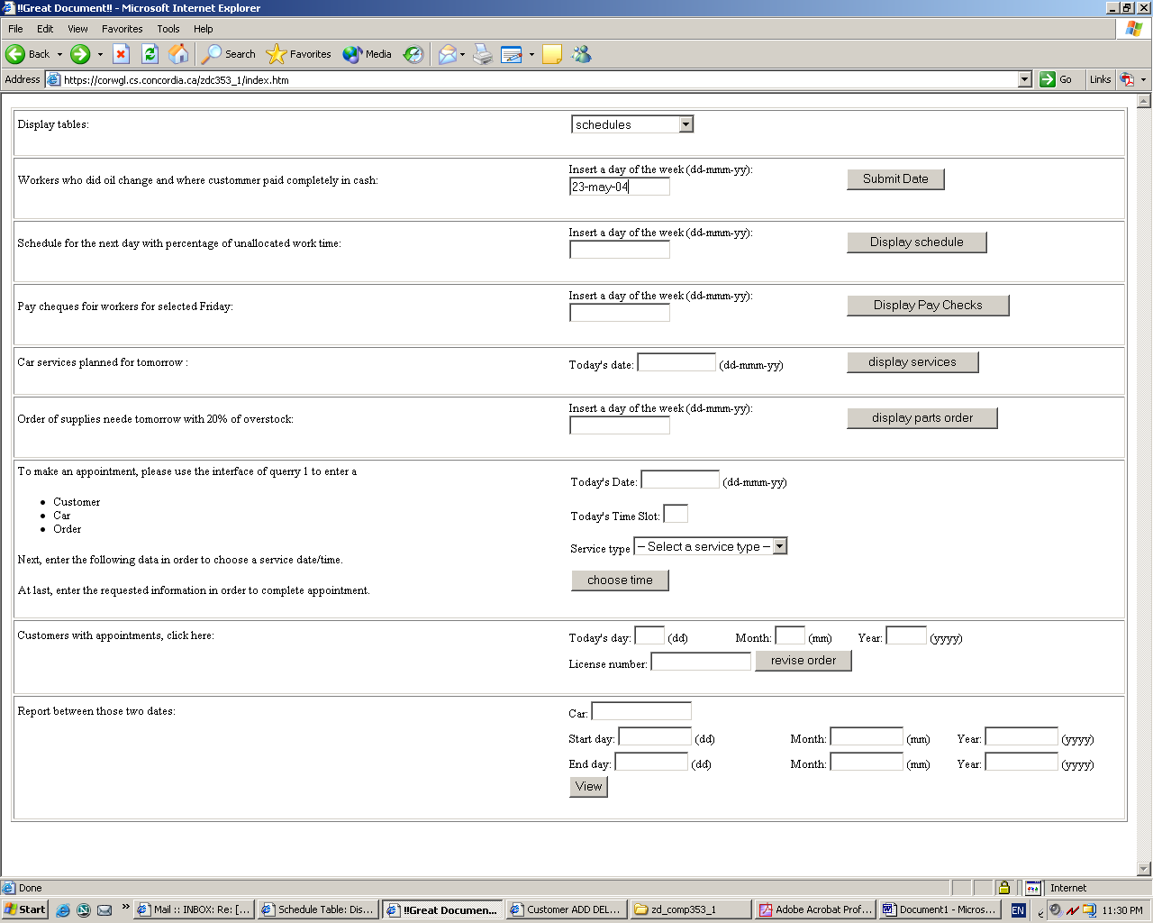Click the display parts order button
Image resolution: width=1153 pixels, height=923 pixels.
click(x=922, y=418)
